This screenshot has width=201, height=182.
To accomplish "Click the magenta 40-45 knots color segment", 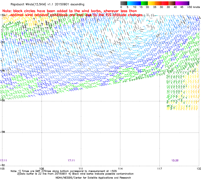I will click(x=179, y=3).
